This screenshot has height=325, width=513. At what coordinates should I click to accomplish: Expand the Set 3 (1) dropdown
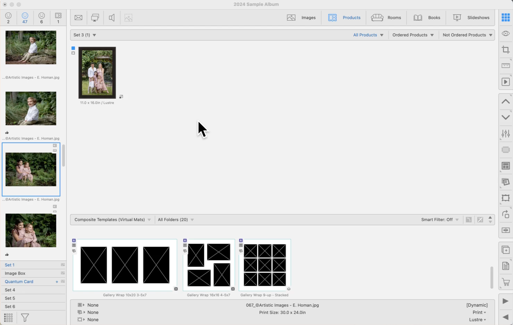pyautogui.click(x=85, y=35)
